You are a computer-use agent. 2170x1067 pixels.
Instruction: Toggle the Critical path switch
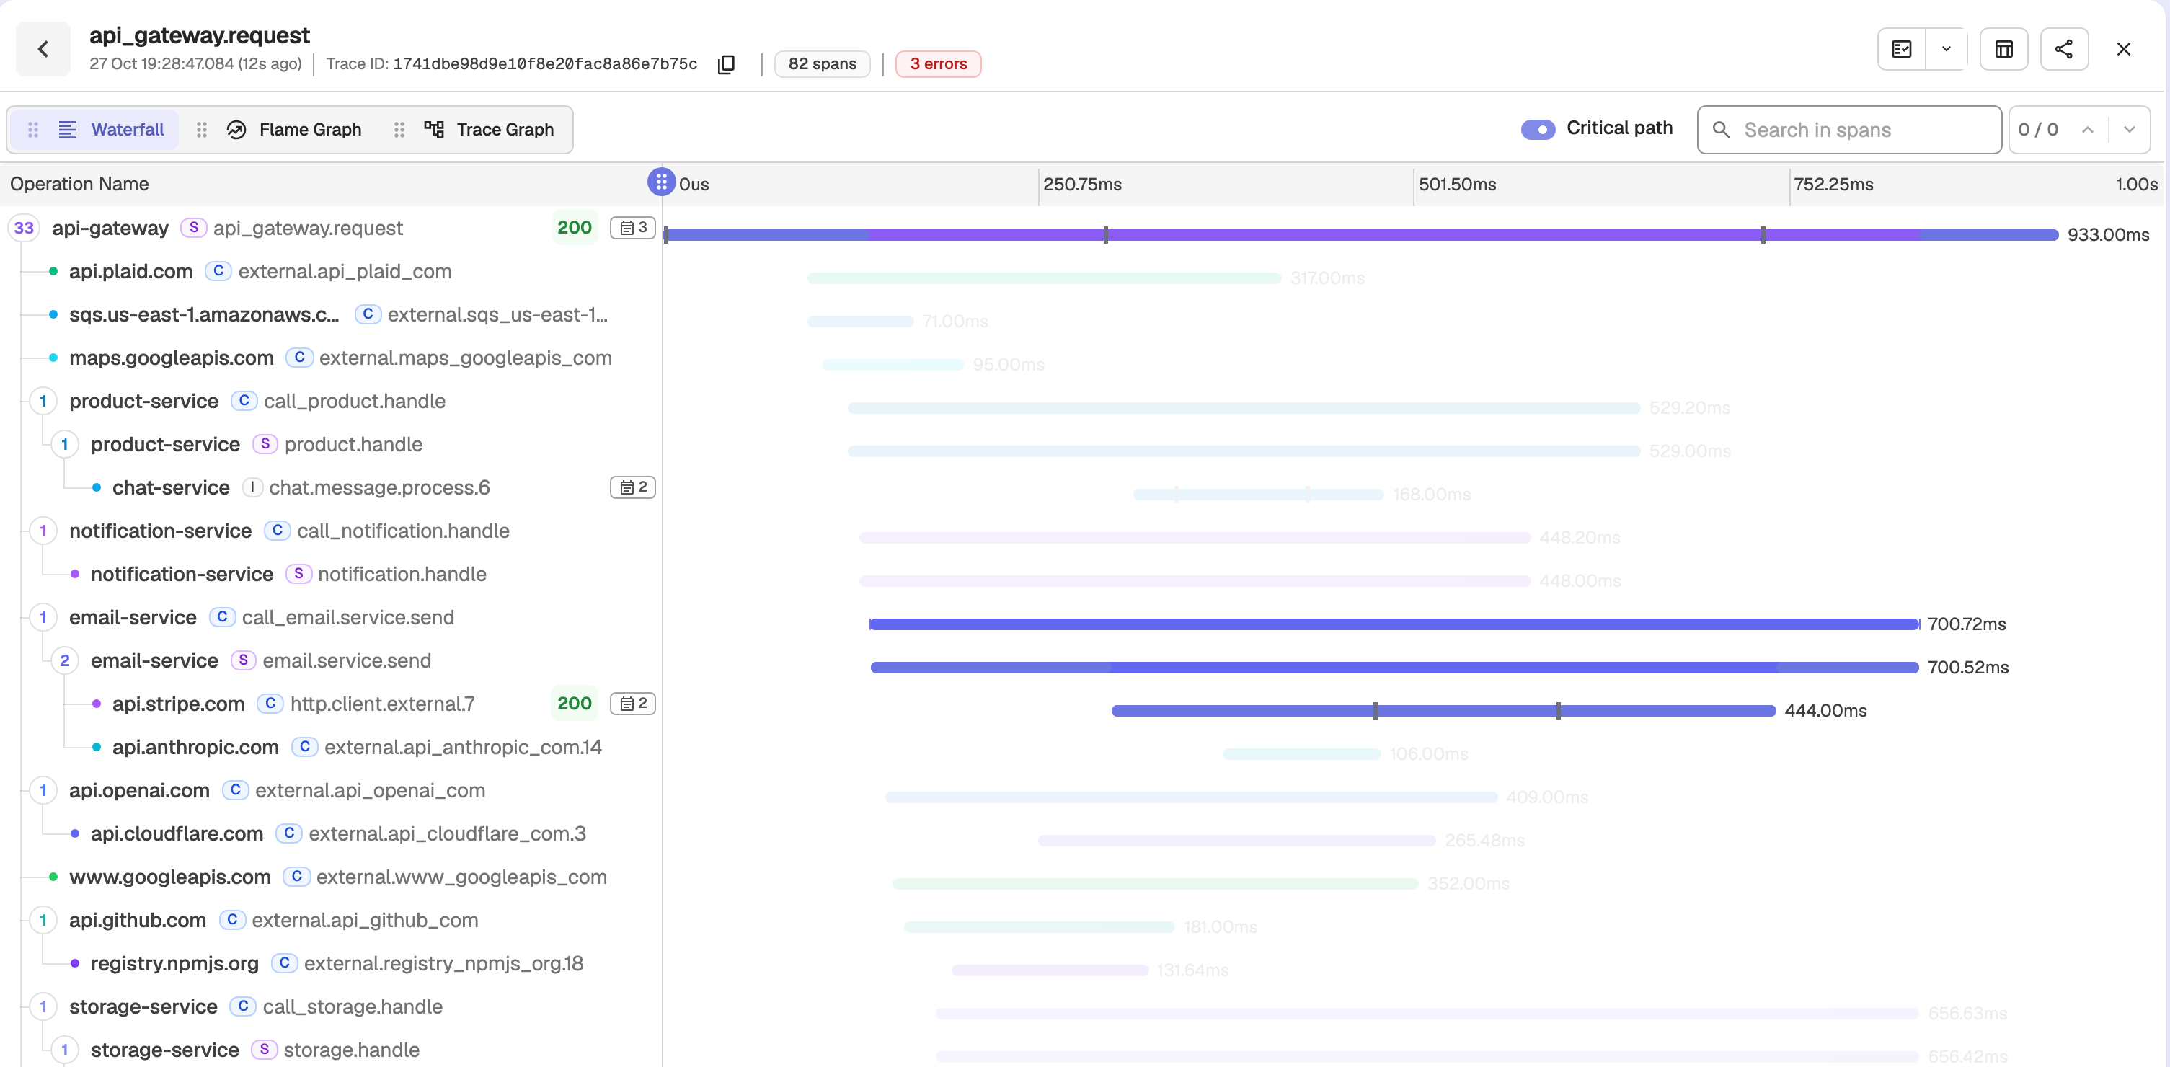pyautogui.click(x=1538, y=130)
